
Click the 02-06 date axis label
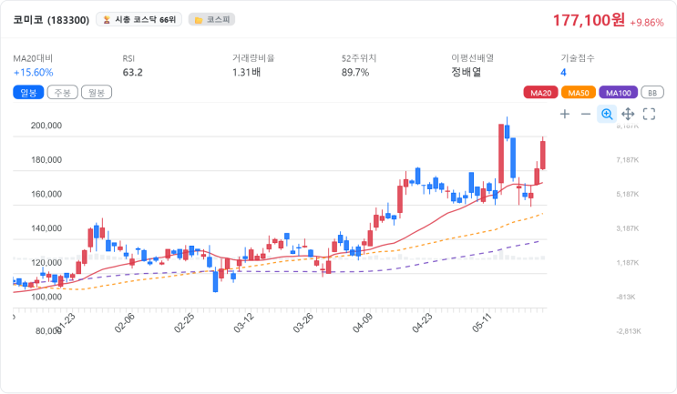pyautogui.click(x=124, y=323)
